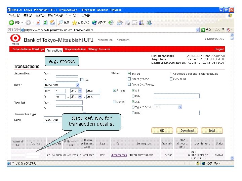Click the Media globe icon
The width and height of the screenshot is (242, 181).
pyautogui.click(x=94, y=23)
